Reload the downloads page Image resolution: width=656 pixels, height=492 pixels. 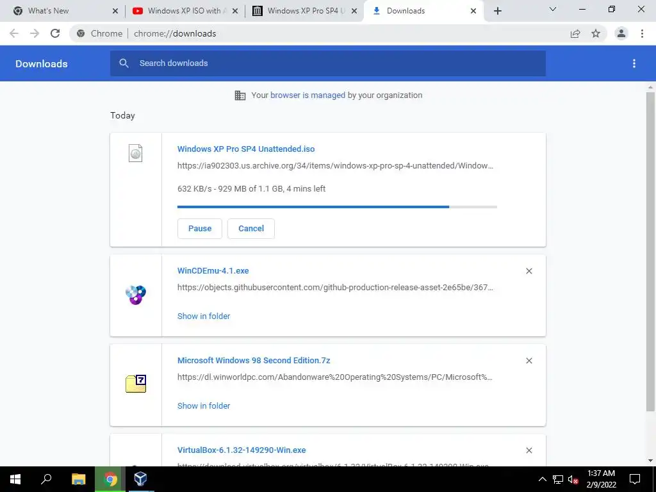pos(55,33)
